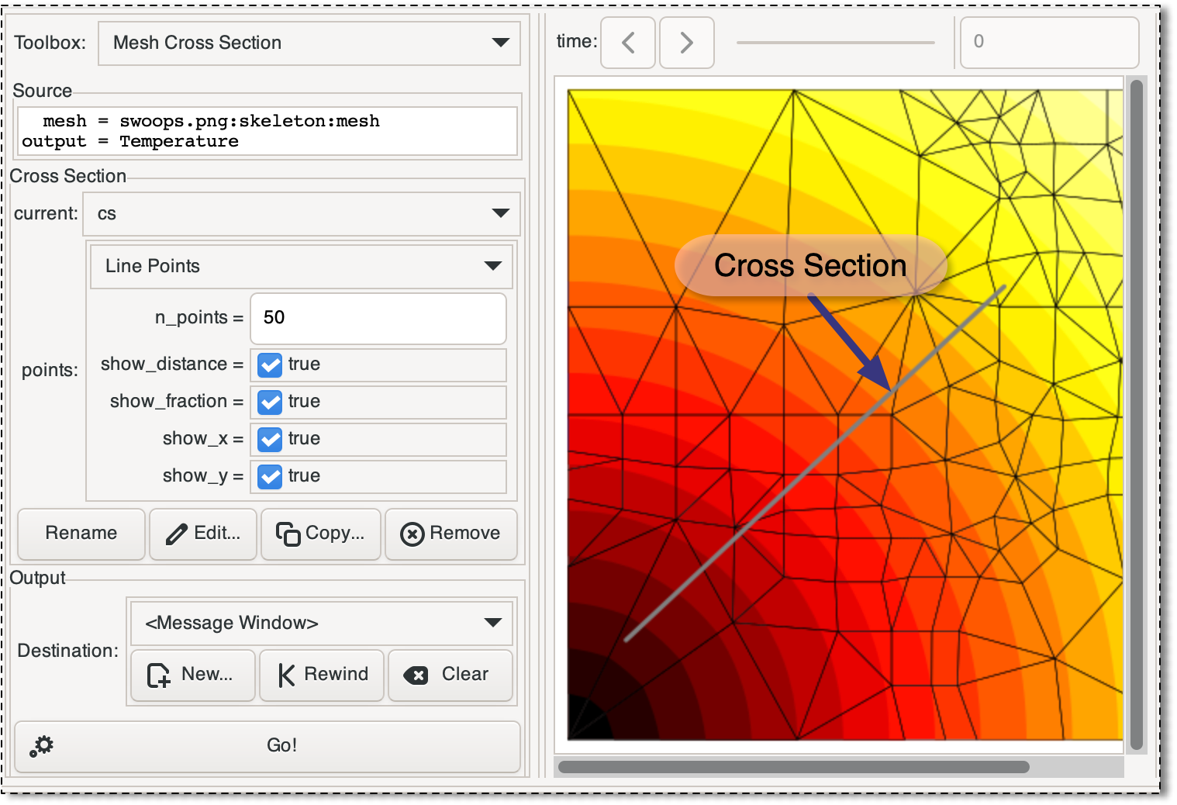Viewport: 1177px width, 805px height.
Task: Click the time slider track
Action: (x=836, y=43)
